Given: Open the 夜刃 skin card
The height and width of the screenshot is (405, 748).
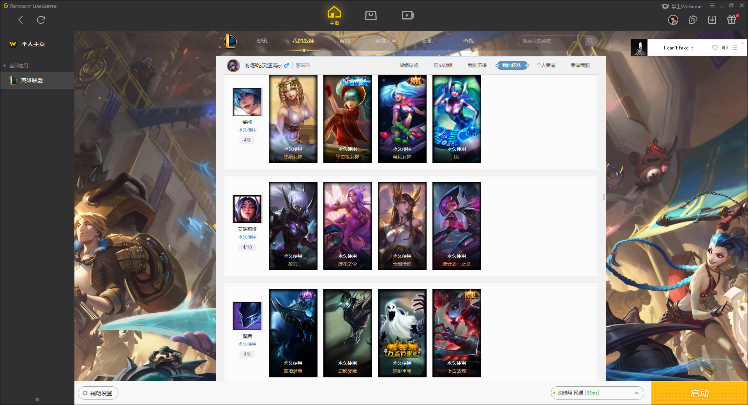Looking at the screenshot, I should click(293, 226).
